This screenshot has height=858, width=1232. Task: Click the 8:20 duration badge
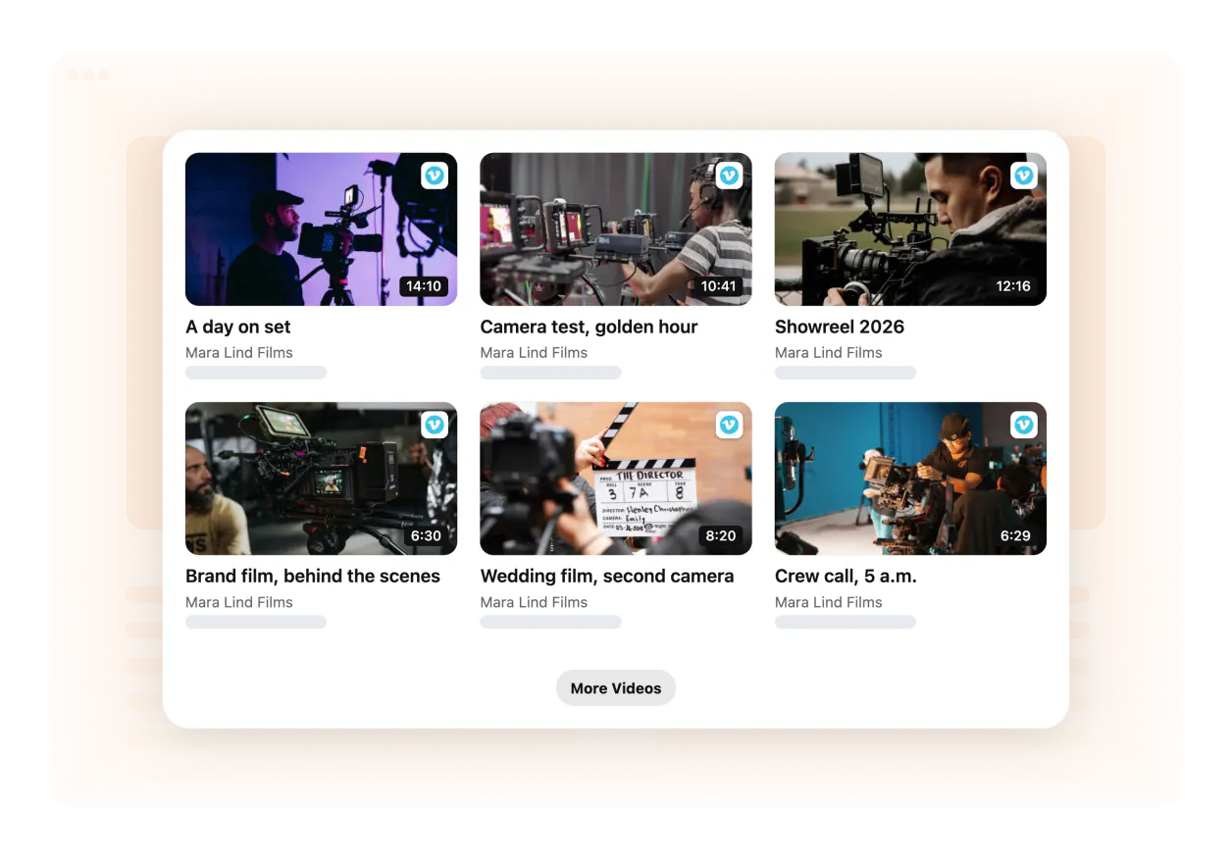tap(721, 536)
